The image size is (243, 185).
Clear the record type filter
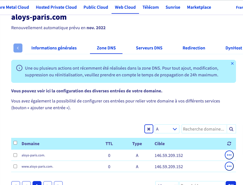[149, 129]
